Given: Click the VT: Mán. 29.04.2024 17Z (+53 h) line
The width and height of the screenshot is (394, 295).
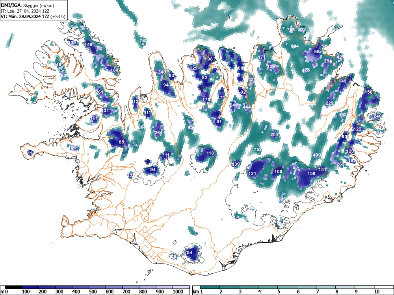Looking at the screenshot, I should 33,17.
